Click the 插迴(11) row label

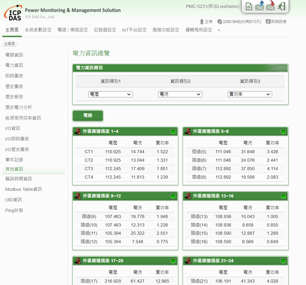tap(89, 234)
